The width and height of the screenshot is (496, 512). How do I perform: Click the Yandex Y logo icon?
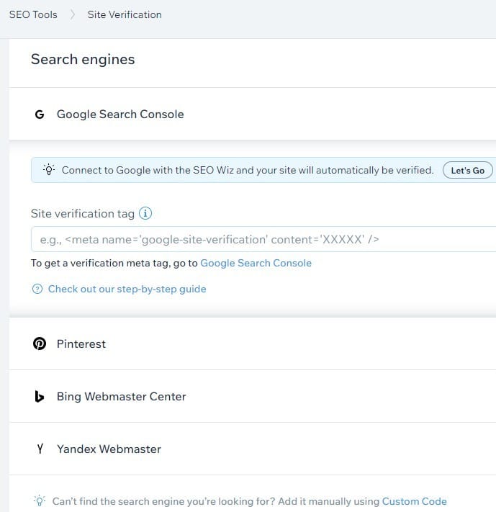[x=40, y=449]
